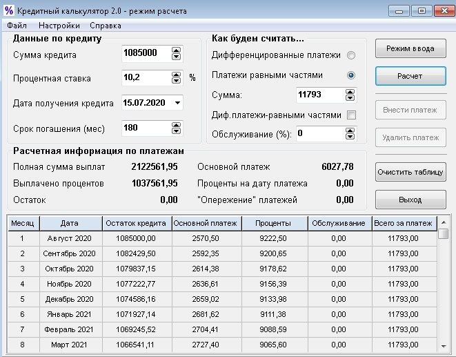456x357 pixels.
Task: Increase Сумма кредита with up spinner arrow
Action: [x=176, y=50]
